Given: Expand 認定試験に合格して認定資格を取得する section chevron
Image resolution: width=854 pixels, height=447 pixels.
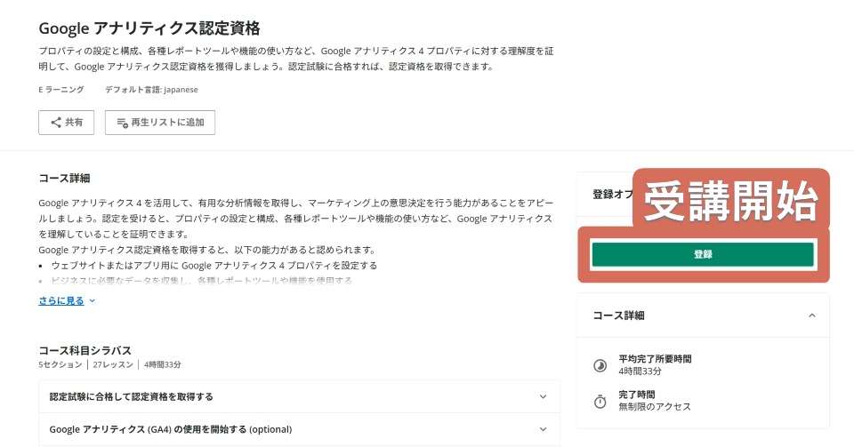Looking at the screenshot, I should point(544,396).
